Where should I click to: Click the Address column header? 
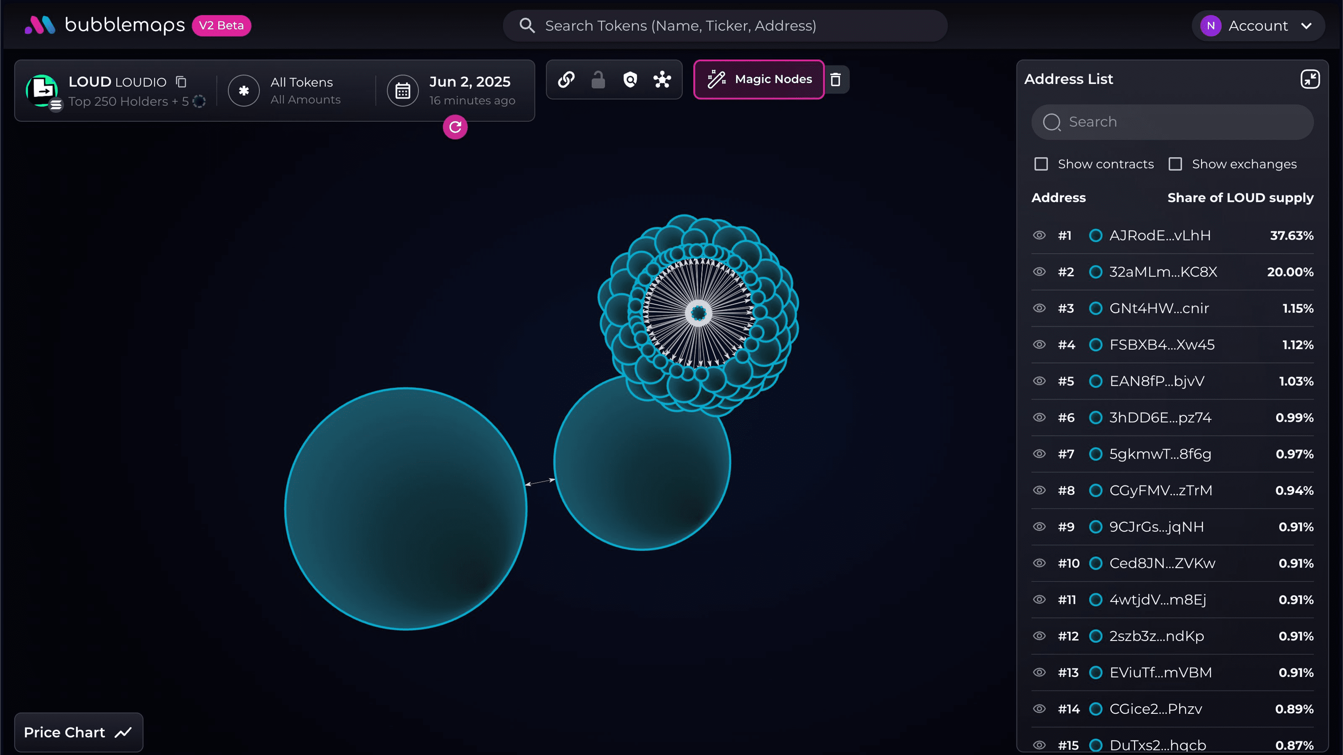1058,198
